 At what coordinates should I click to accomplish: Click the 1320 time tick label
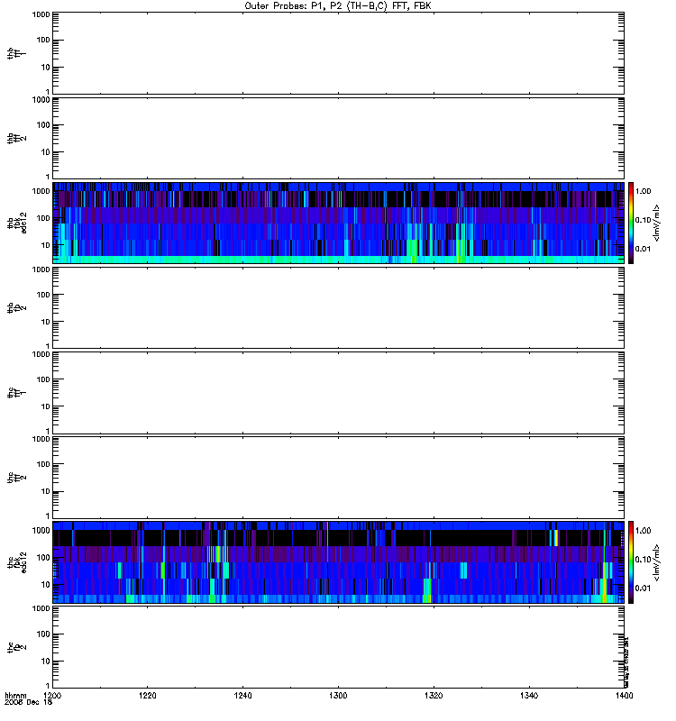point(434,696)
